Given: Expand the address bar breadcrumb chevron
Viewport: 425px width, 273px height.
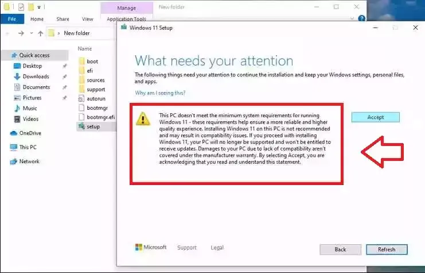Looking at the screenshot, I should [59, 33].
